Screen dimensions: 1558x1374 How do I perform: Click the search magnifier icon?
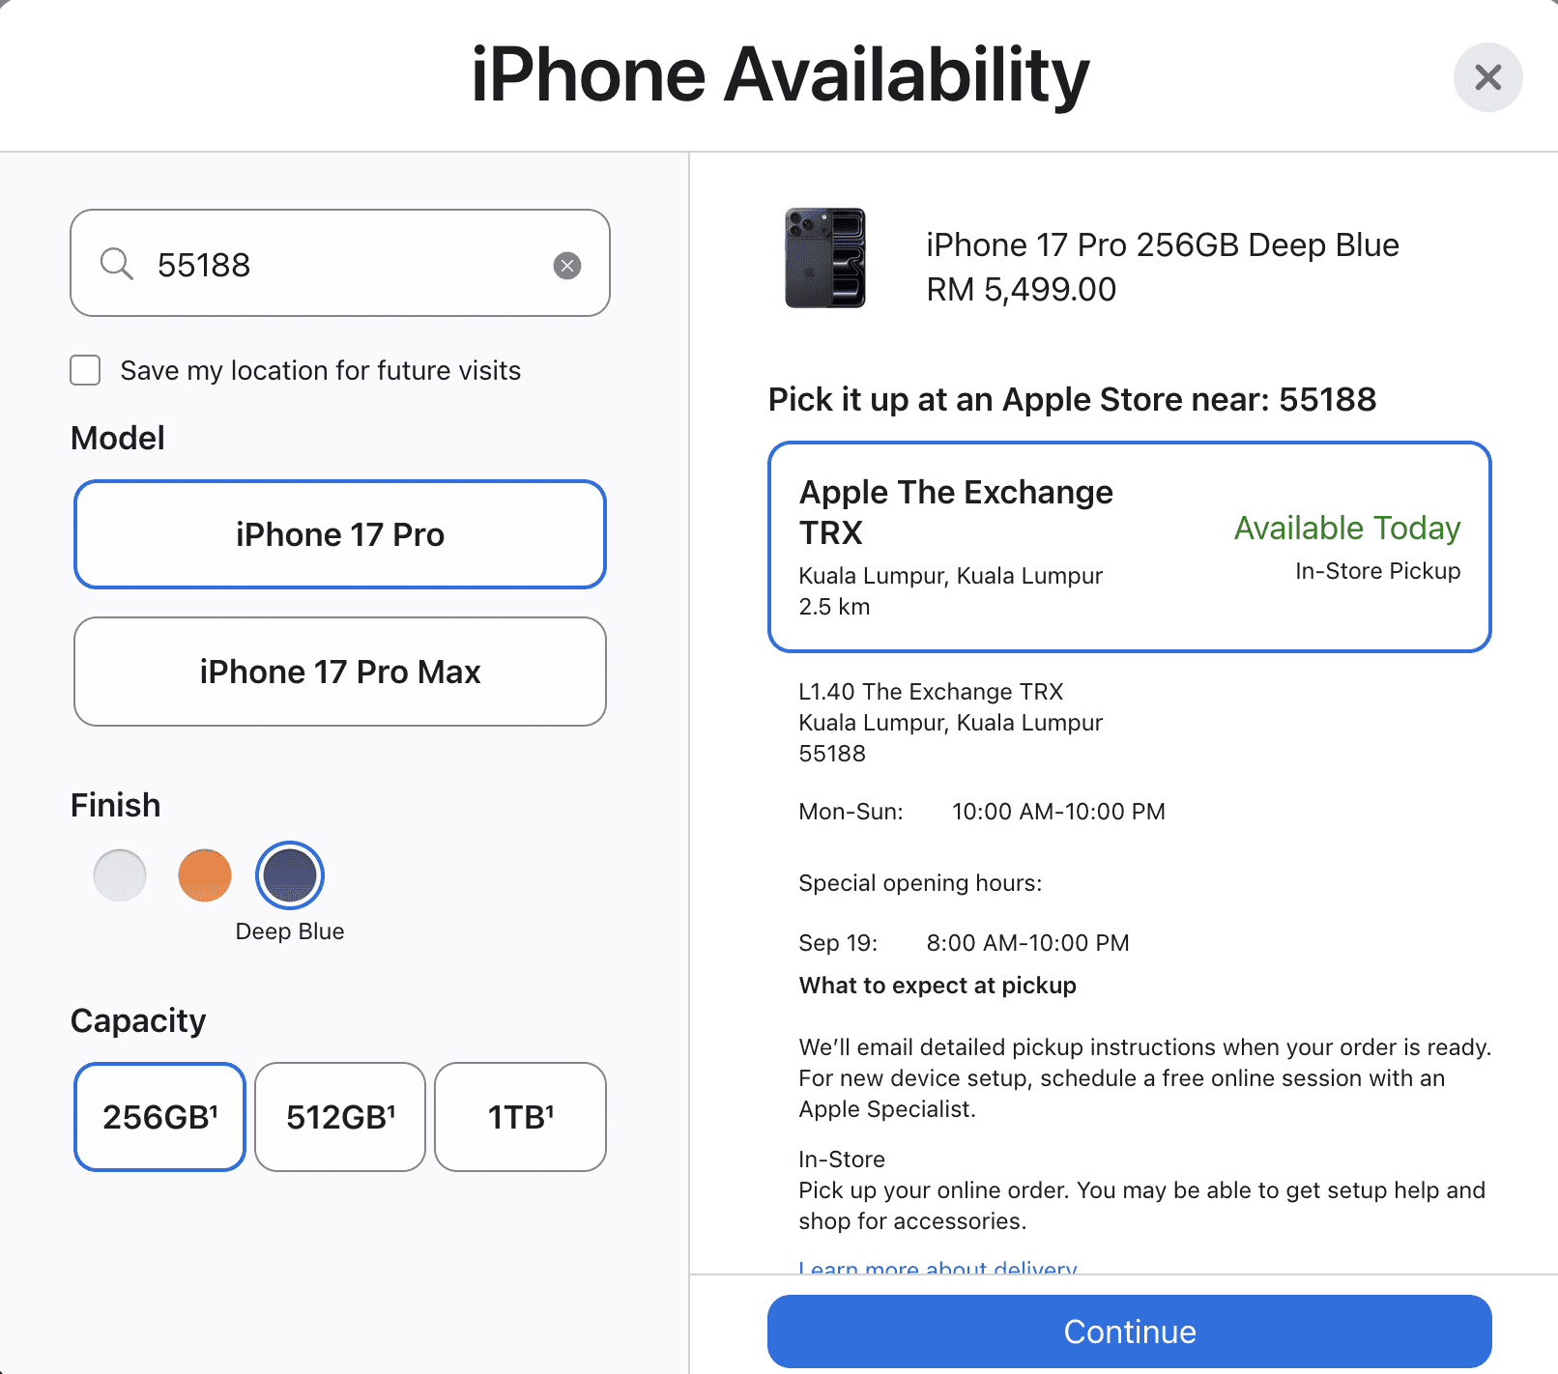(117, 264)
